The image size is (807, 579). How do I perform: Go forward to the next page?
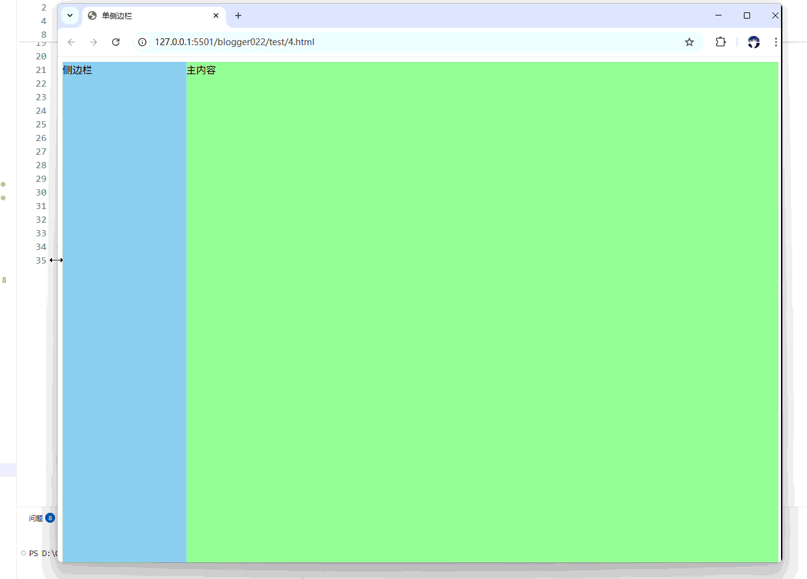pos(93,42)
